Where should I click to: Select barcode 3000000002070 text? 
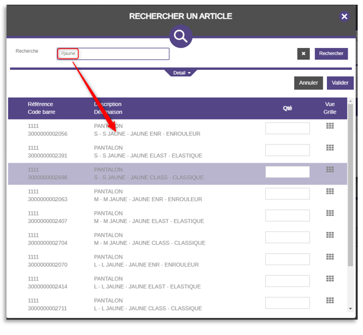47,265
